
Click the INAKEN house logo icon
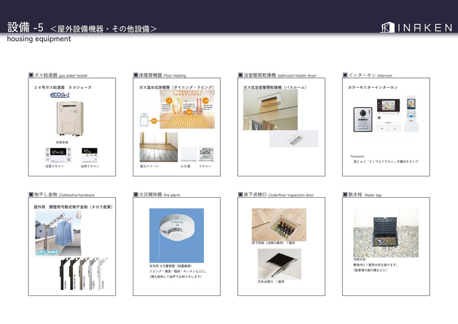click(x=387, y=27)
